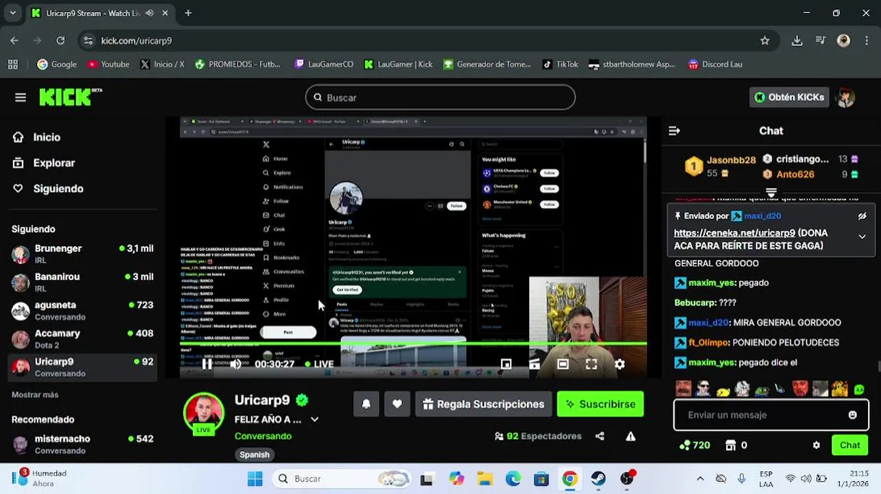Show hidden tray icons chevron
Viewport: 881px width, 494px height.
700,479
